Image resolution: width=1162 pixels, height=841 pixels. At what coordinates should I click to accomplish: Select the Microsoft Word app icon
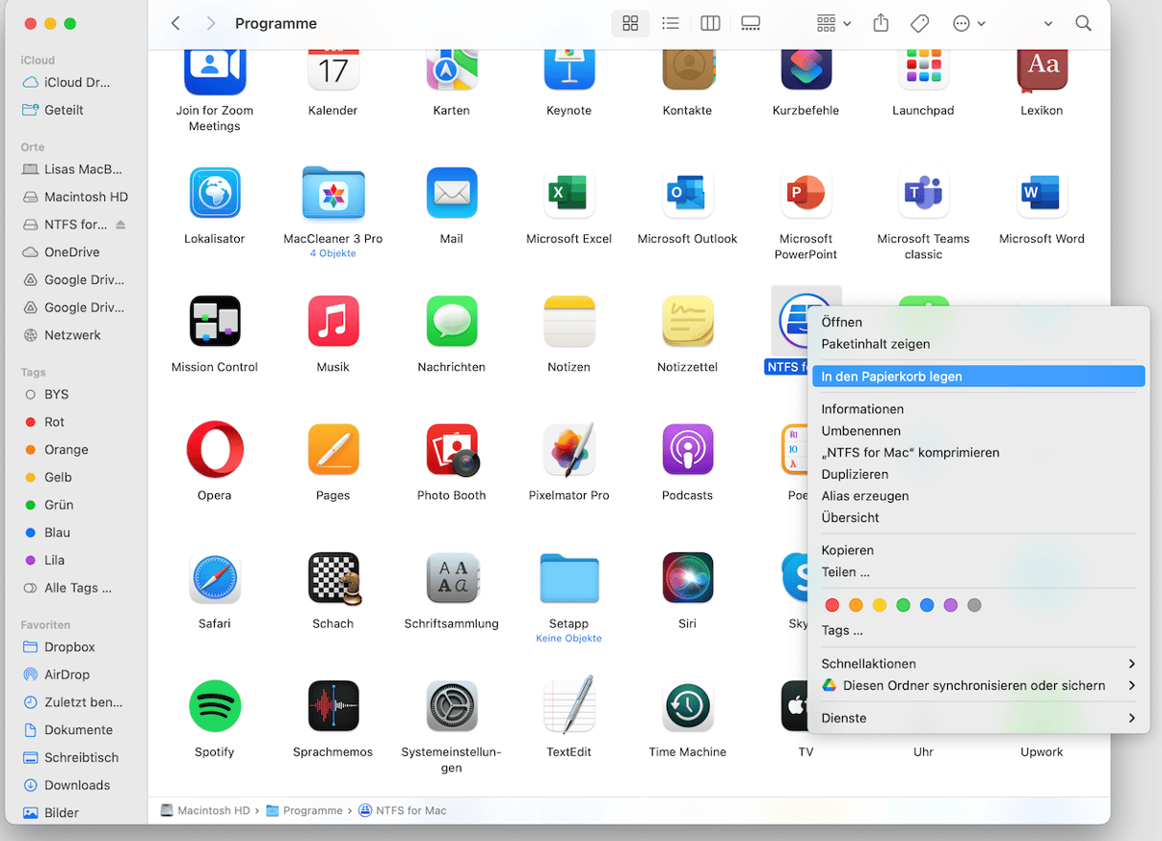(1042, 194)
